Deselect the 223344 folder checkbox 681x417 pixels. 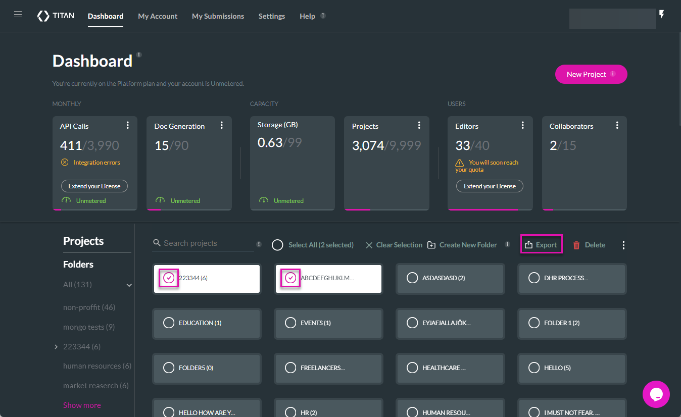169,278
